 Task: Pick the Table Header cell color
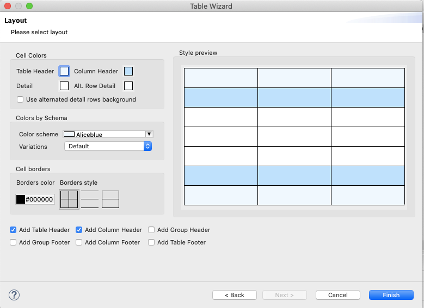pos(64,71)
